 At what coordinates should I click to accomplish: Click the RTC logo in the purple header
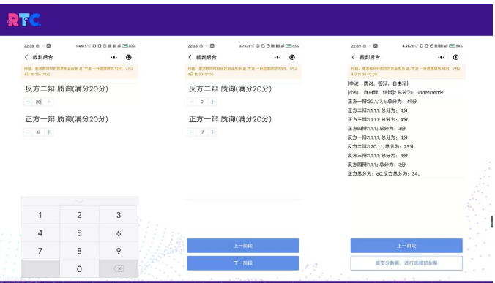pyautogui.click(x=24, y=20)
